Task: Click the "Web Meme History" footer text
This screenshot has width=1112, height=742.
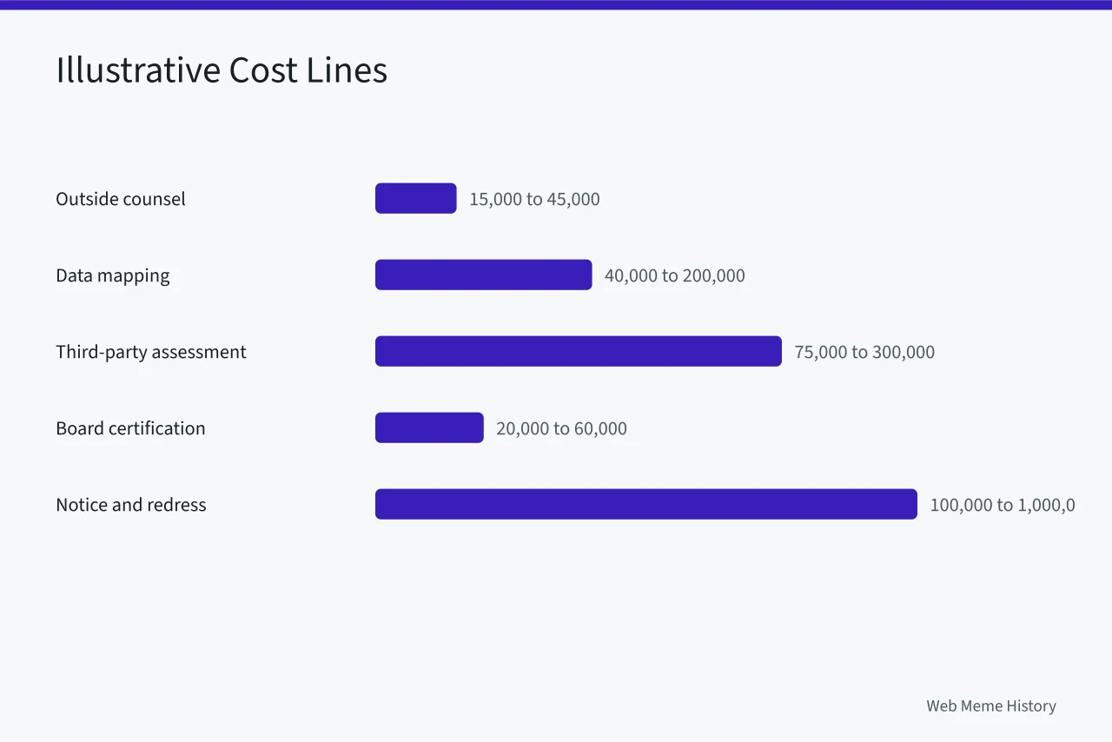Action: pos(991,706)
